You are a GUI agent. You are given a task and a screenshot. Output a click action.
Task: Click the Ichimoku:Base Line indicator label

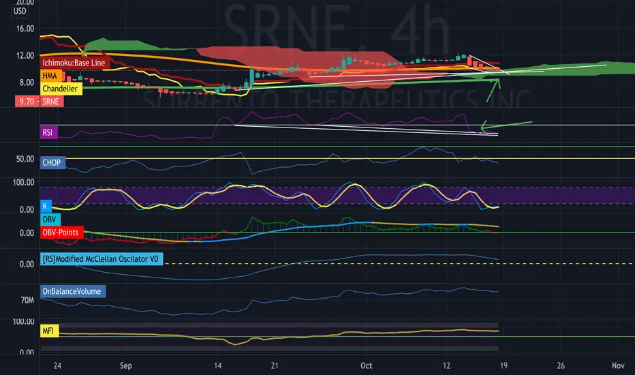coord(74,63)
